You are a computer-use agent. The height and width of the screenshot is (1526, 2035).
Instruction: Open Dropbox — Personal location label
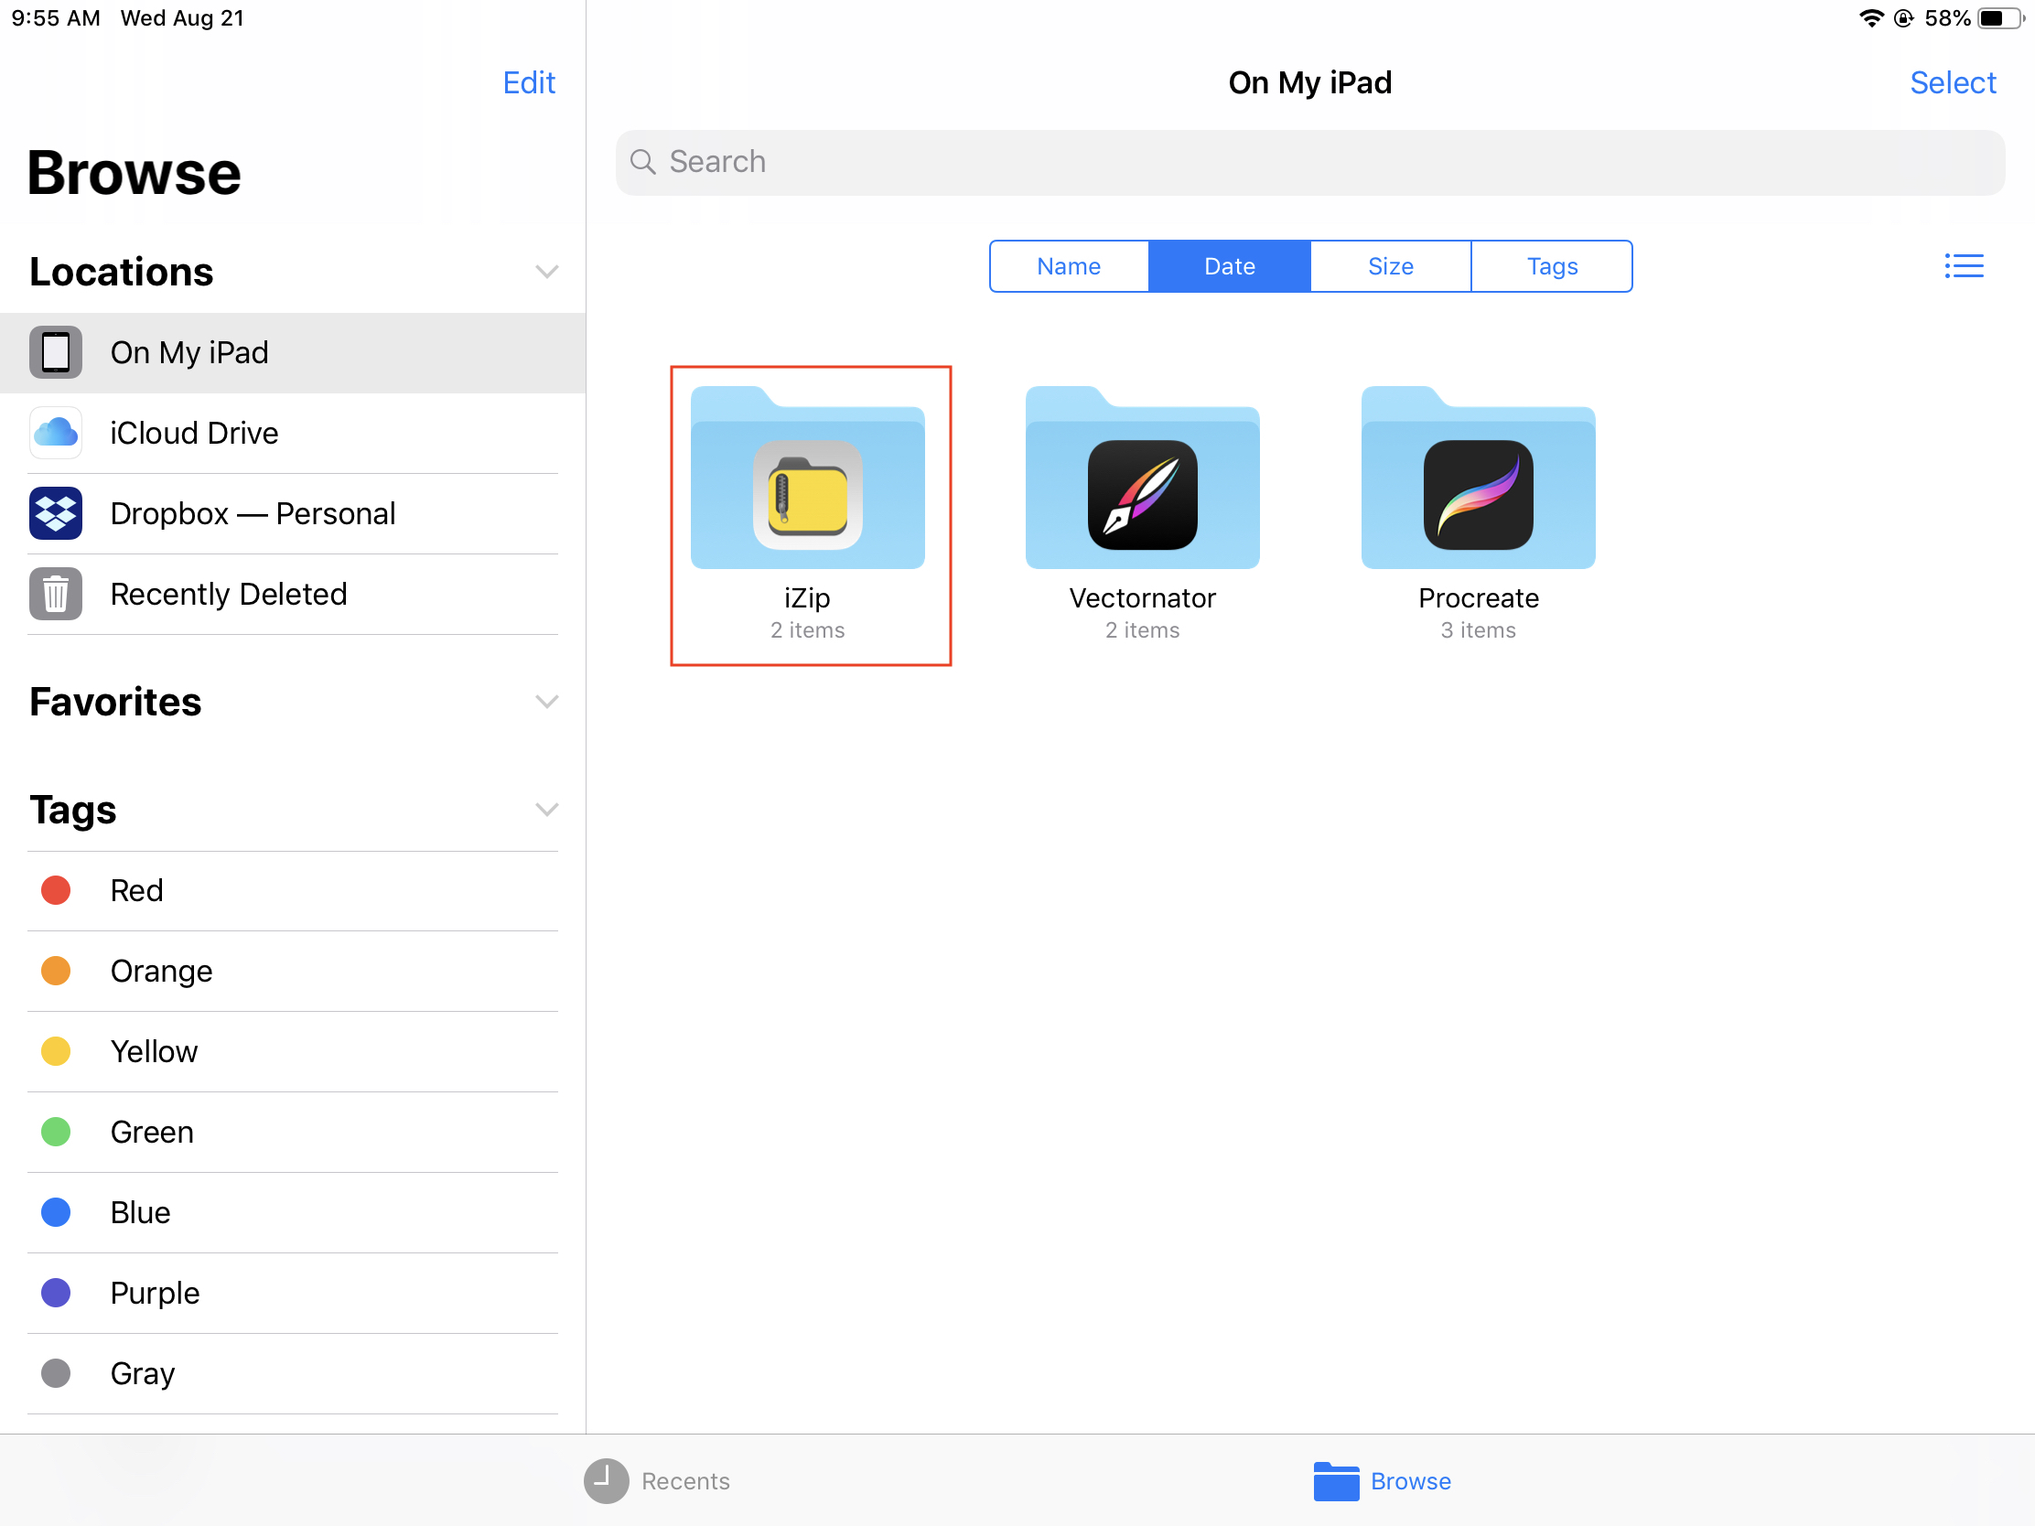click(x=253, y=513)
